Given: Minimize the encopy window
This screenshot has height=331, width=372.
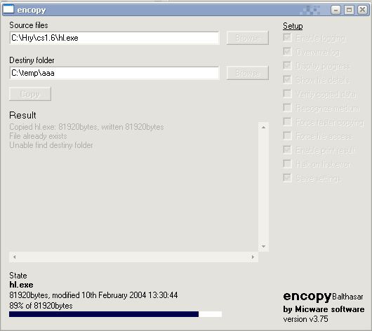Looking at the screenshot, I should tap(336, 10).
